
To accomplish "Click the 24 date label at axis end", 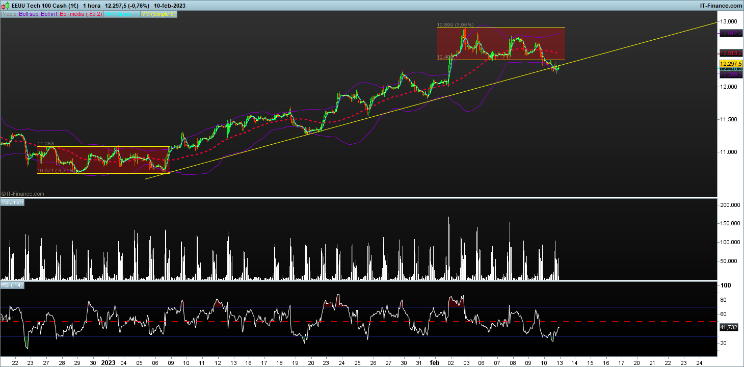I will pyautogui.click(x=699, y=362).
